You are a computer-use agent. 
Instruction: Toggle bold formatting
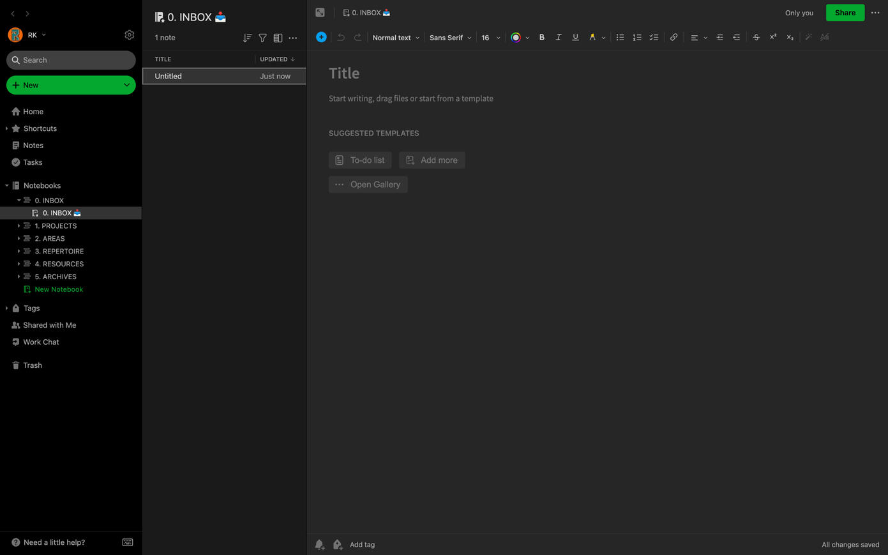pos(542,37)
